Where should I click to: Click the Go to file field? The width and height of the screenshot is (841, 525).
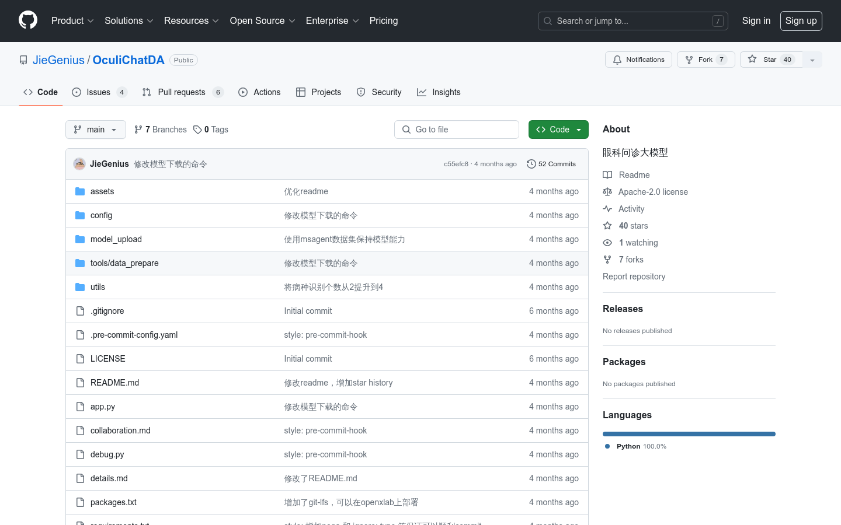click(457, 129)
